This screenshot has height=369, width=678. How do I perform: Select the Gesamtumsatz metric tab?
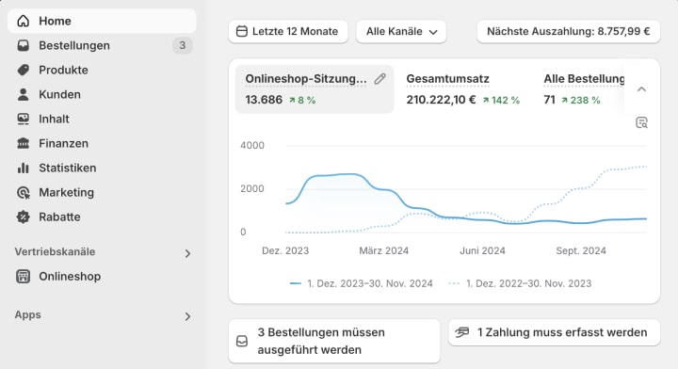(x=463, y=89)
